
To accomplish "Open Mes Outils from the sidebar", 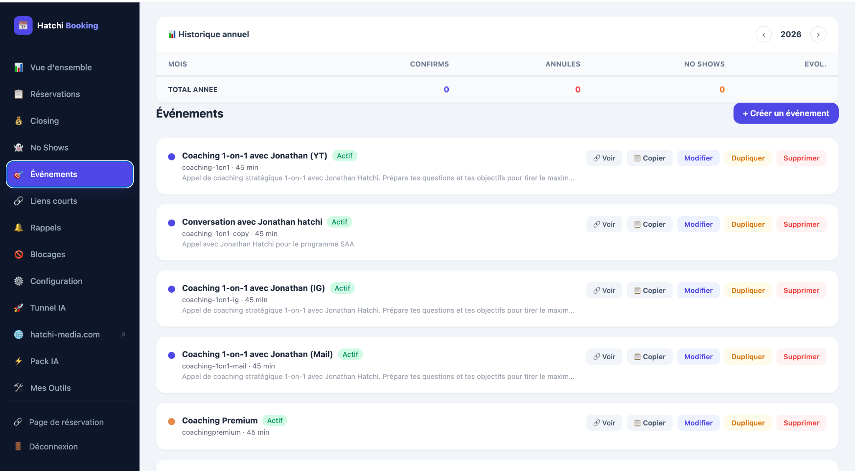I will coord(70,388).
